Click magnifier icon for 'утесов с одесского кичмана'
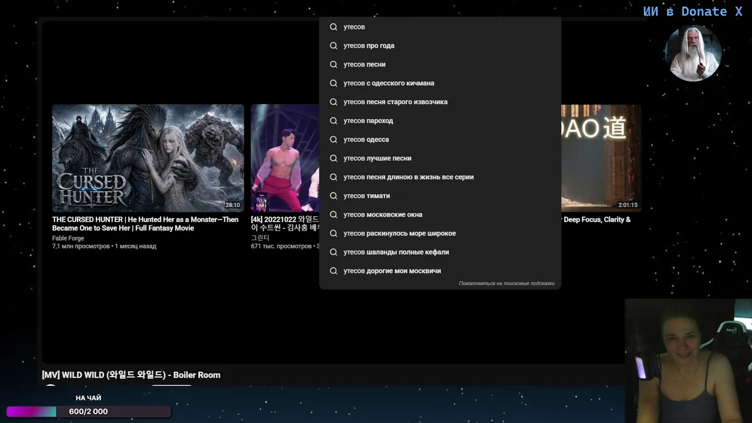Image resolution: width=752 pixels, height=423 pixels. [334, 83]
